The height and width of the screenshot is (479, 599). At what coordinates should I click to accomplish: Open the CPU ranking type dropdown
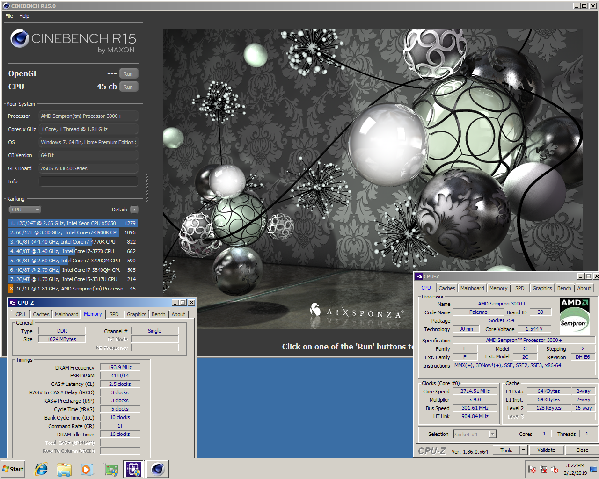(x=25, y=210)
